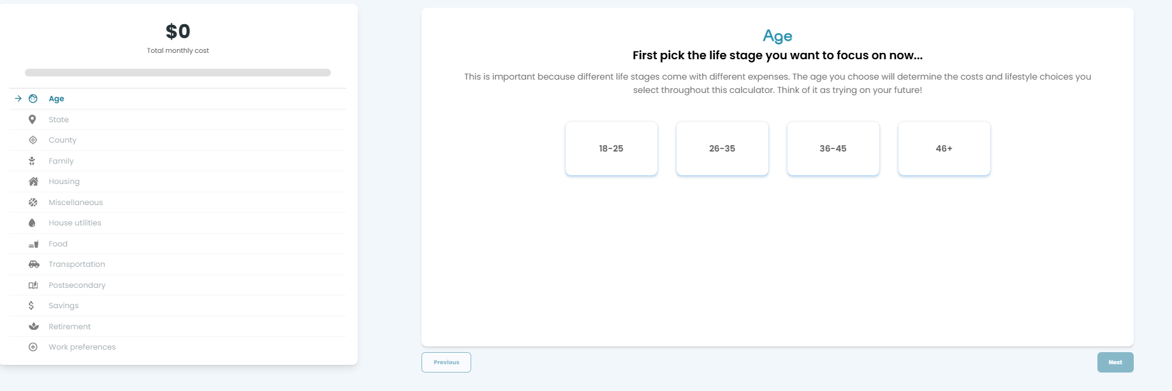The width and height of the screenshot is (1172, 391).
Task: Click the water drop icon for utilities
Action: [33, 223]
